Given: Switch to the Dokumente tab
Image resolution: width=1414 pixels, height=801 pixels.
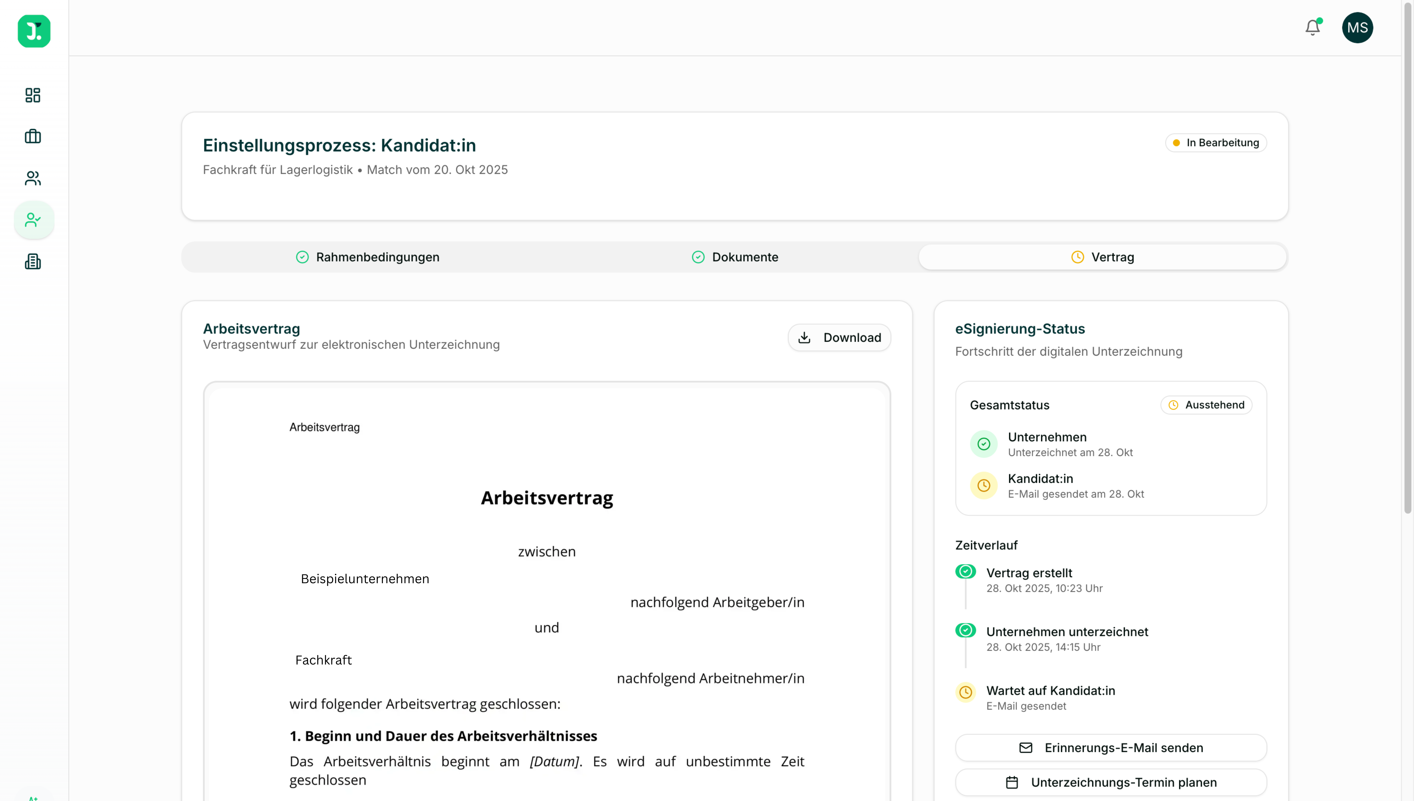Looking at the screenshot, I should point(735,257).
